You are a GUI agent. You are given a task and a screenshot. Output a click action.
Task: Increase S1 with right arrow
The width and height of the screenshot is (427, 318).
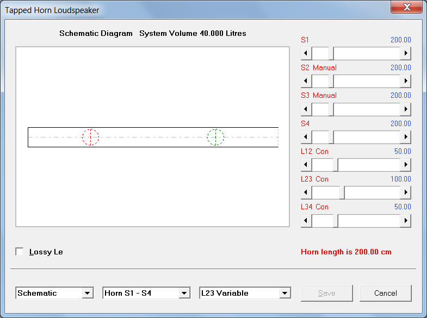tap(405, 53)
